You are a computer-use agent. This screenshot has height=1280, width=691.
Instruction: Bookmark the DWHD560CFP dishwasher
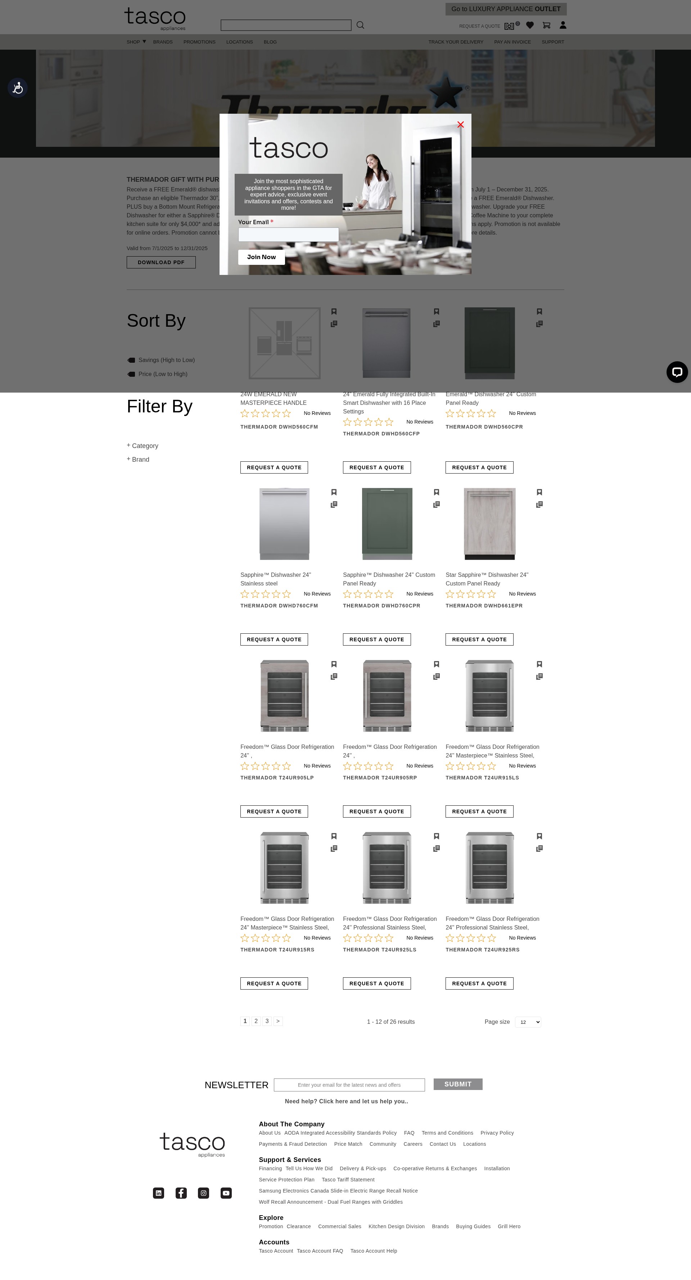point(437,312)
